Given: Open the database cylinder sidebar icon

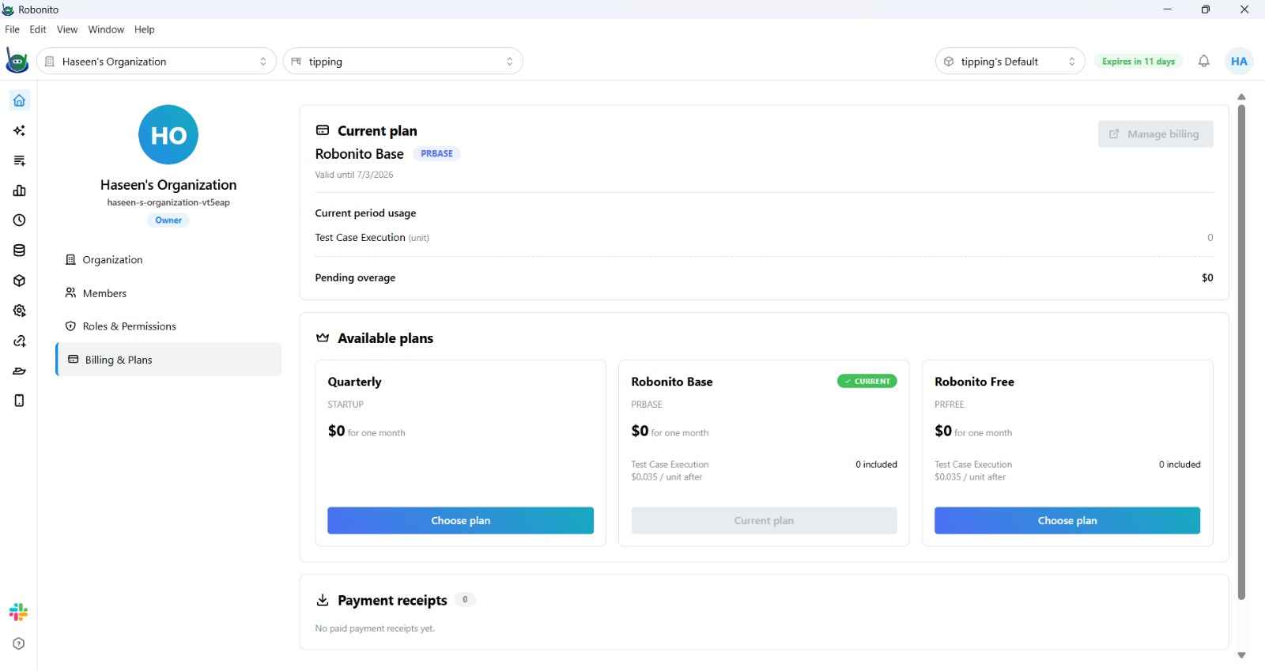Looking at the screenshot, I should 19,251.
